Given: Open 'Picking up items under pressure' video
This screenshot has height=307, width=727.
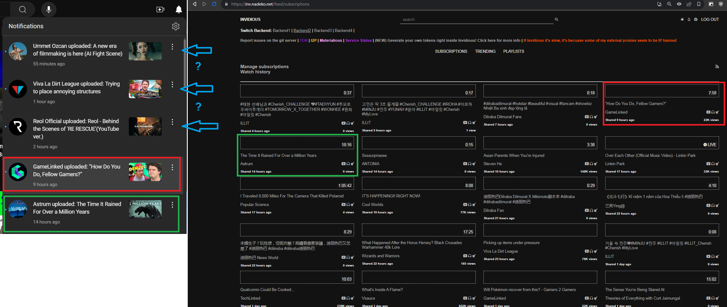Looking at the screenshot, I should [511, 243].
